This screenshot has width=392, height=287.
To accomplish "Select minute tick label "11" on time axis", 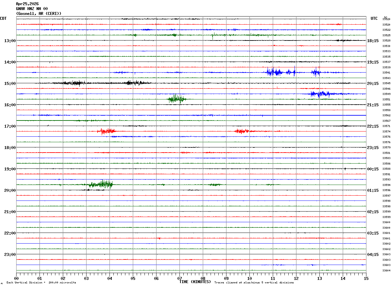I will 273,279.
